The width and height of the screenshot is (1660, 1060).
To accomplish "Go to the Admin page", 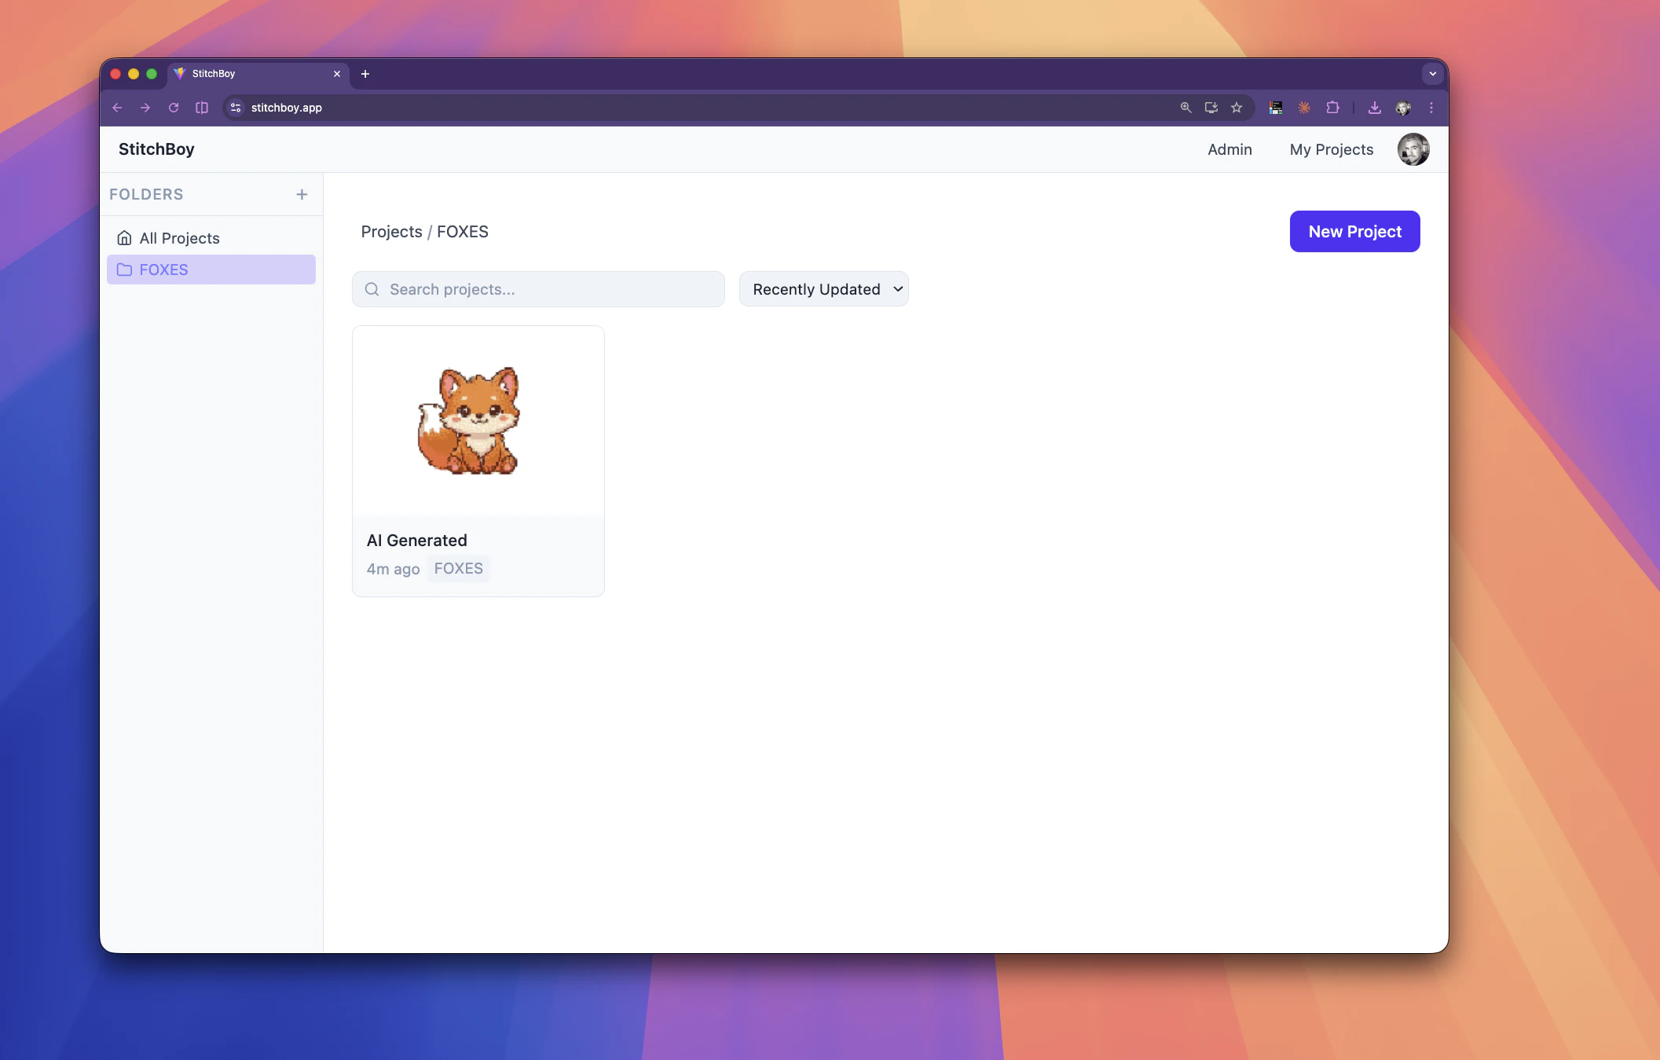I will pyautogui.click(x=1229, y=149).
